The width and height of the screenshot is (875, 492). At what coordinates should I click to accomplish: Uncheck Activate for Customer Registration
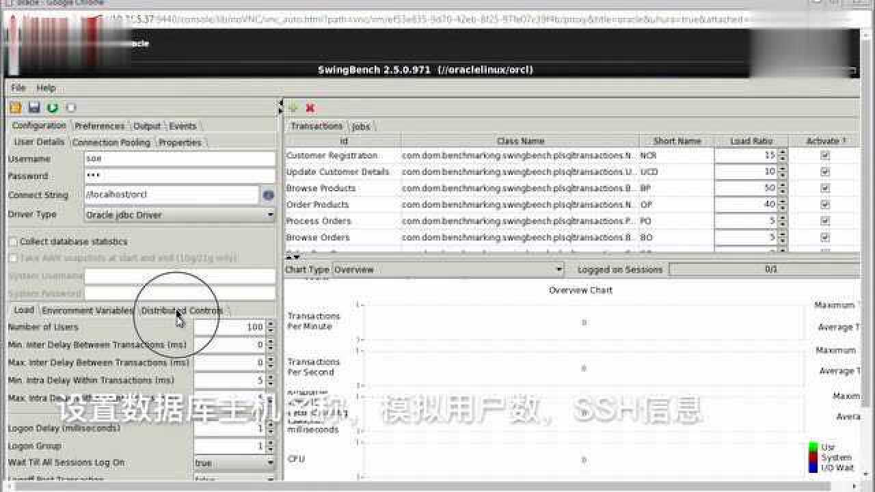click(x=824, y=156)
